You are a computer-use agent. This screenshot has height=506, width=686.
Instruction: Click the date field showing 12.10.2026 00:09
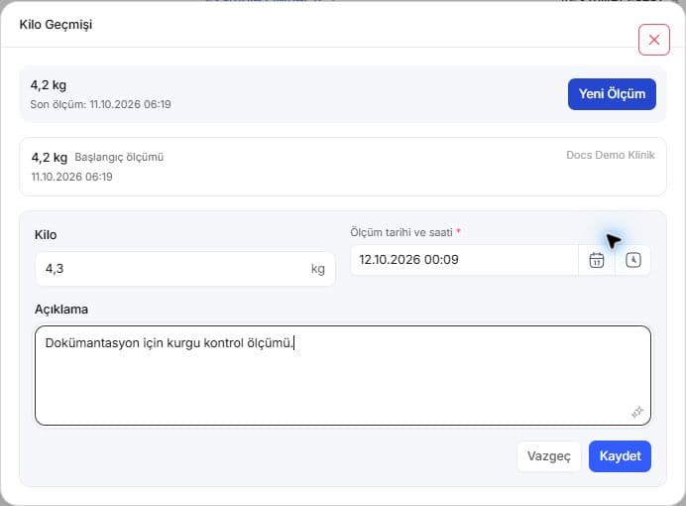(x=464, y=260)
